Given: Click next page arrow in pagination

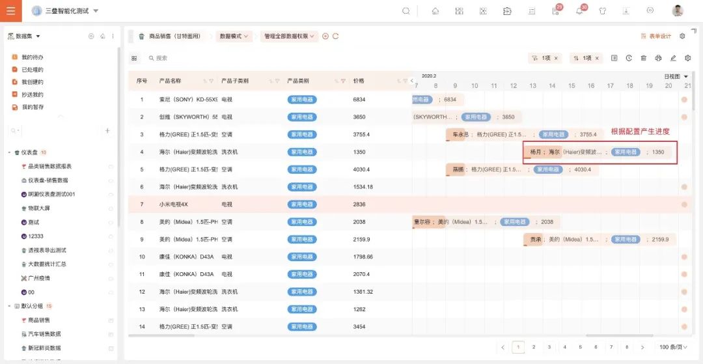Looking at the screenshot, I should point(642,347).
